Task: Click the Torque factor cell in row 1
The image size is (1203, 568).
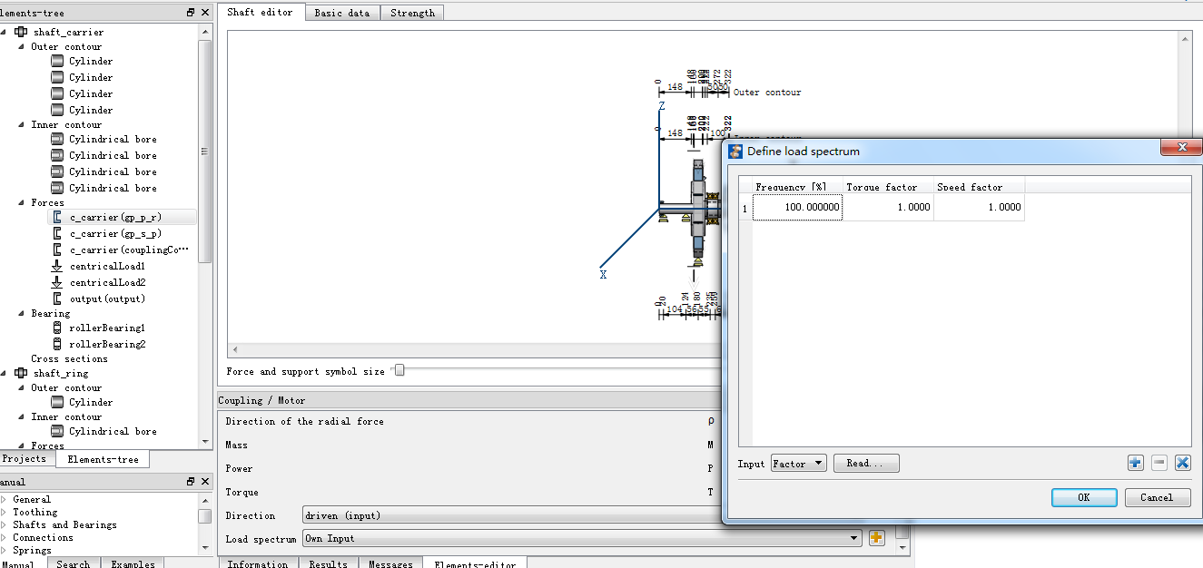Action: (888, 207)
